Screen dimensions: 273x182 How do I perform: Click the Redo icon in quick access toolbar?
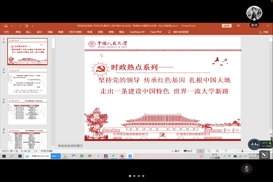point(20,26)
